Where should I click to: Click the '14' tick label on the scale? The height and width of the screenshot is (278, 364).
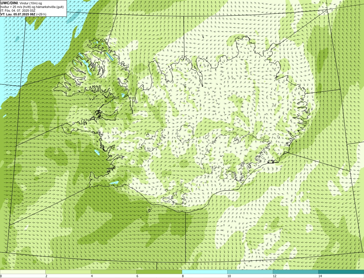pyautogui.click(x=320, y=276)
